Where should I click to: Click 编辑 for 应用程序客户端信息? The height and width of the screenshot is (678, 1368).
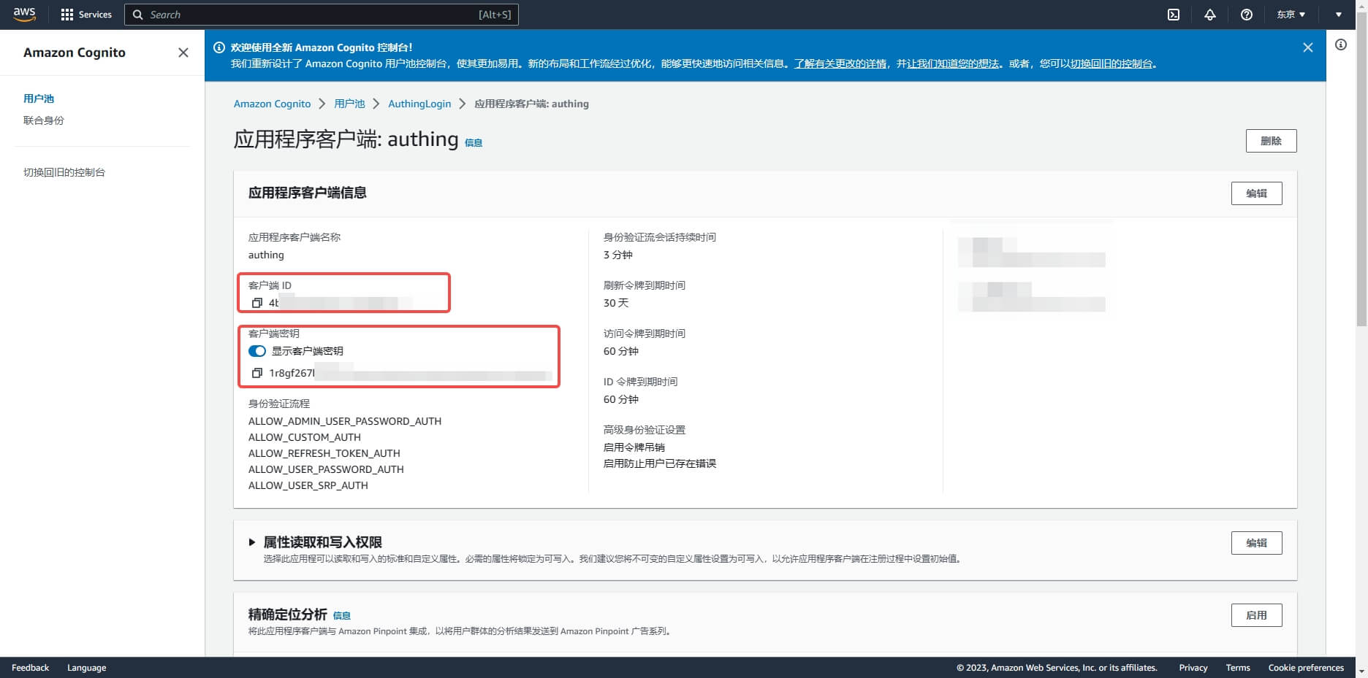tap(1256, 193)
